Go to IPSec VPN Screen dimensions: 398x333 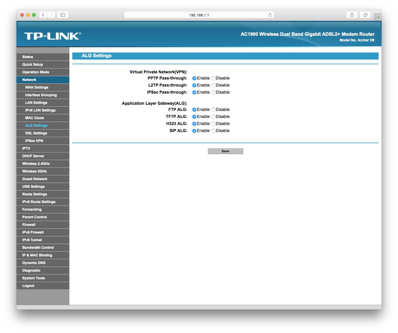click(x=43, y=141)
